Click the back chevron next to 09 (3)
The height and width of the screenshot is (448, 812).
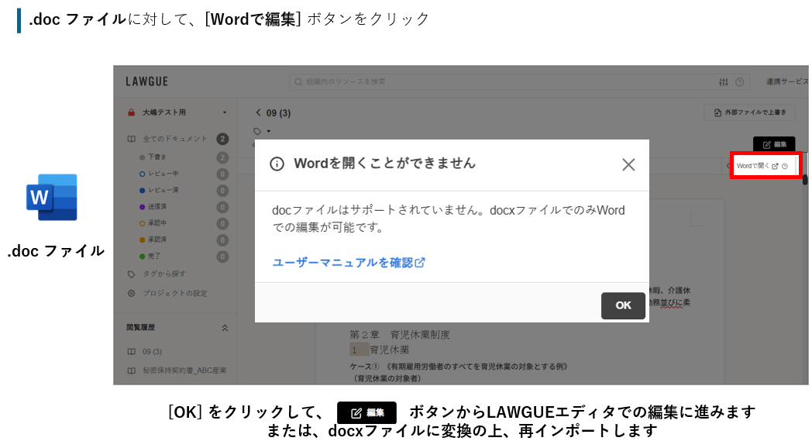[x=259, y=113]
